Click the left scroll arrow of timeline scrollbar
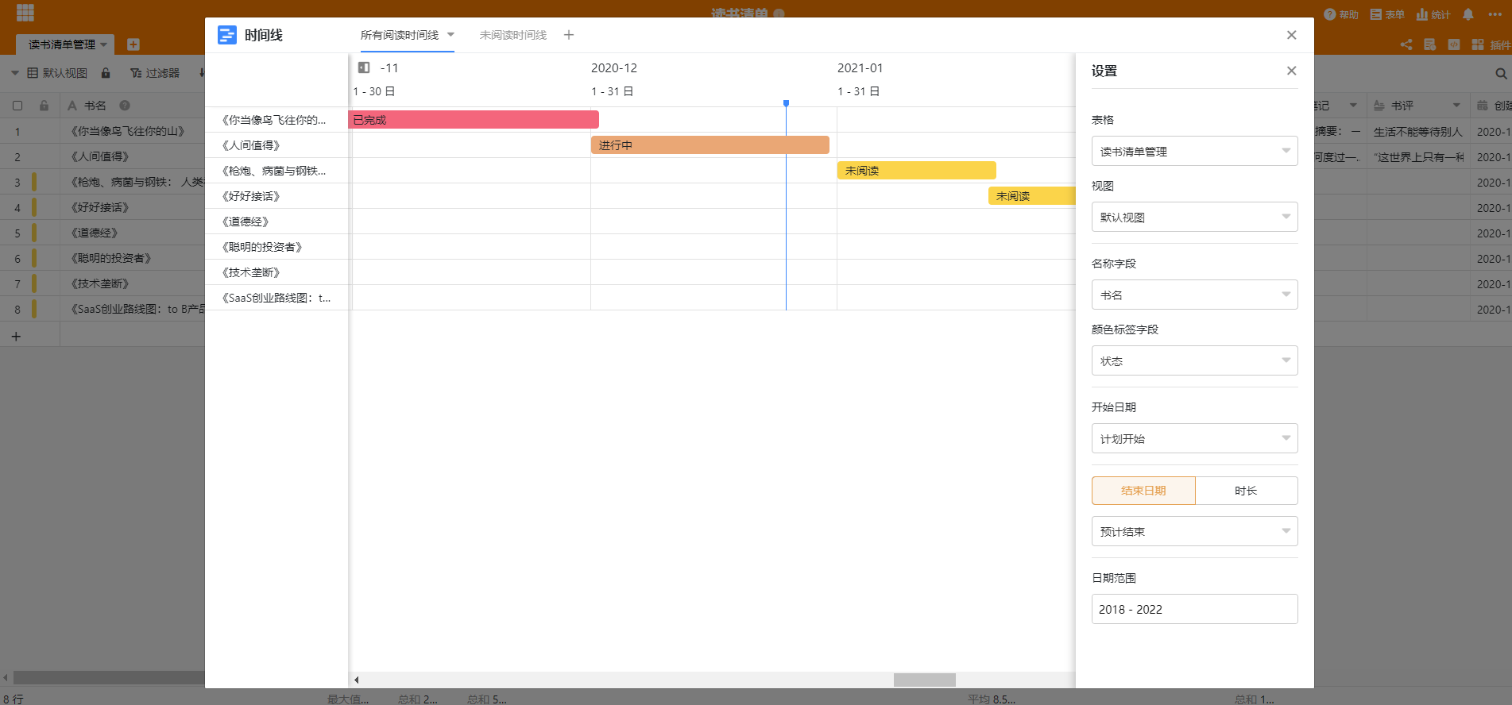 click(x=357, y=680)
